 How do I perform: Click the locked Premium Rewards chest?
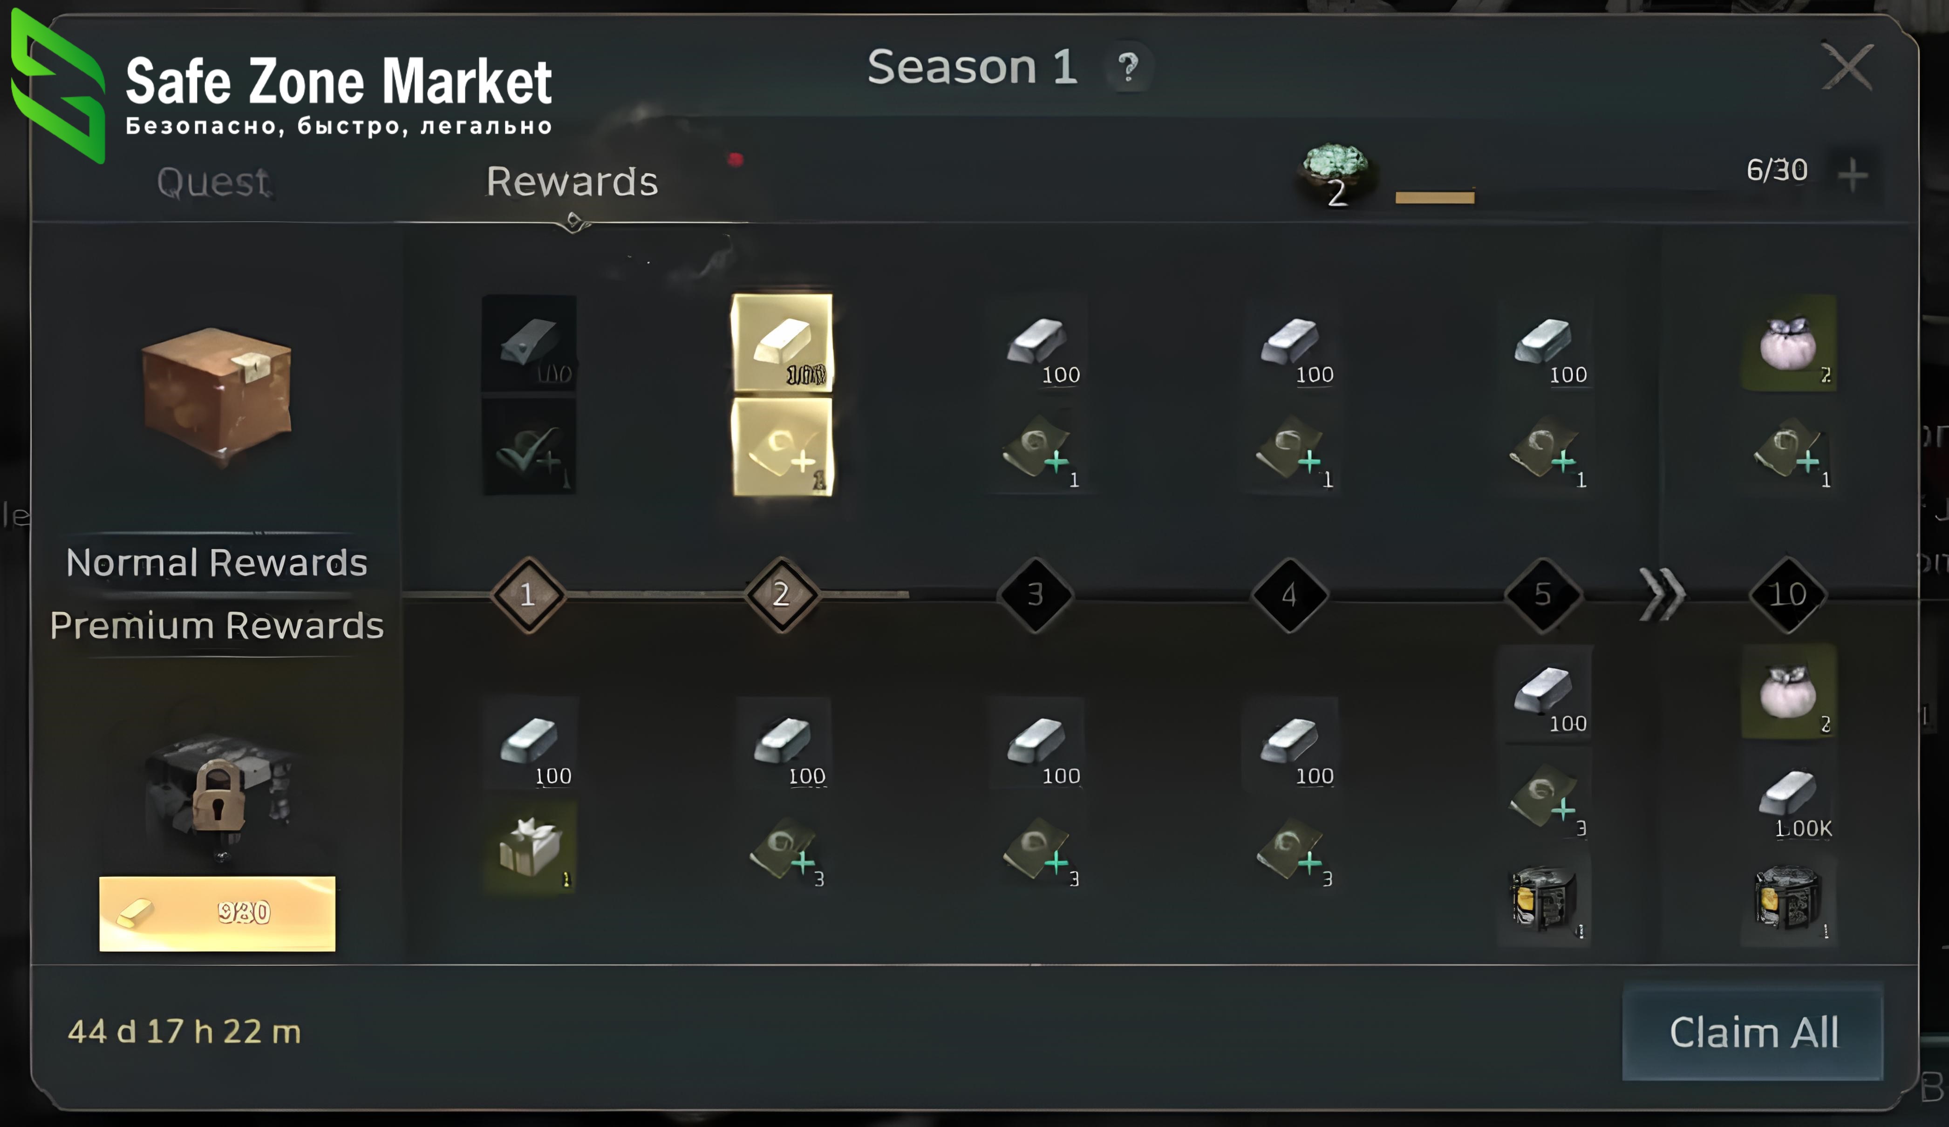pyautogui.click(x=219, y=796)
